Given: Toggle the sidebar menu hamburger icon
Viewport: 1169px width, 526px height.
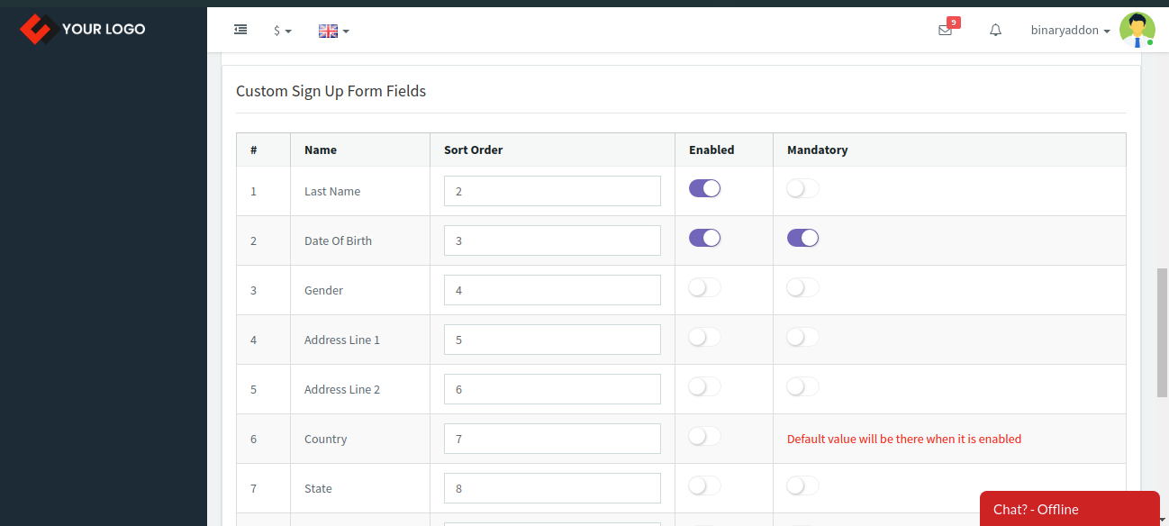Looking at the screenshot, I should pos(240,30).
